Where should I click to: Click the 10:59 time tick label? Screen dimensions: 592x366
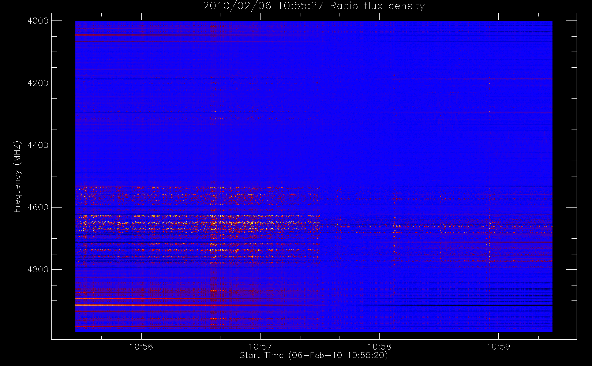pos(498,347)
